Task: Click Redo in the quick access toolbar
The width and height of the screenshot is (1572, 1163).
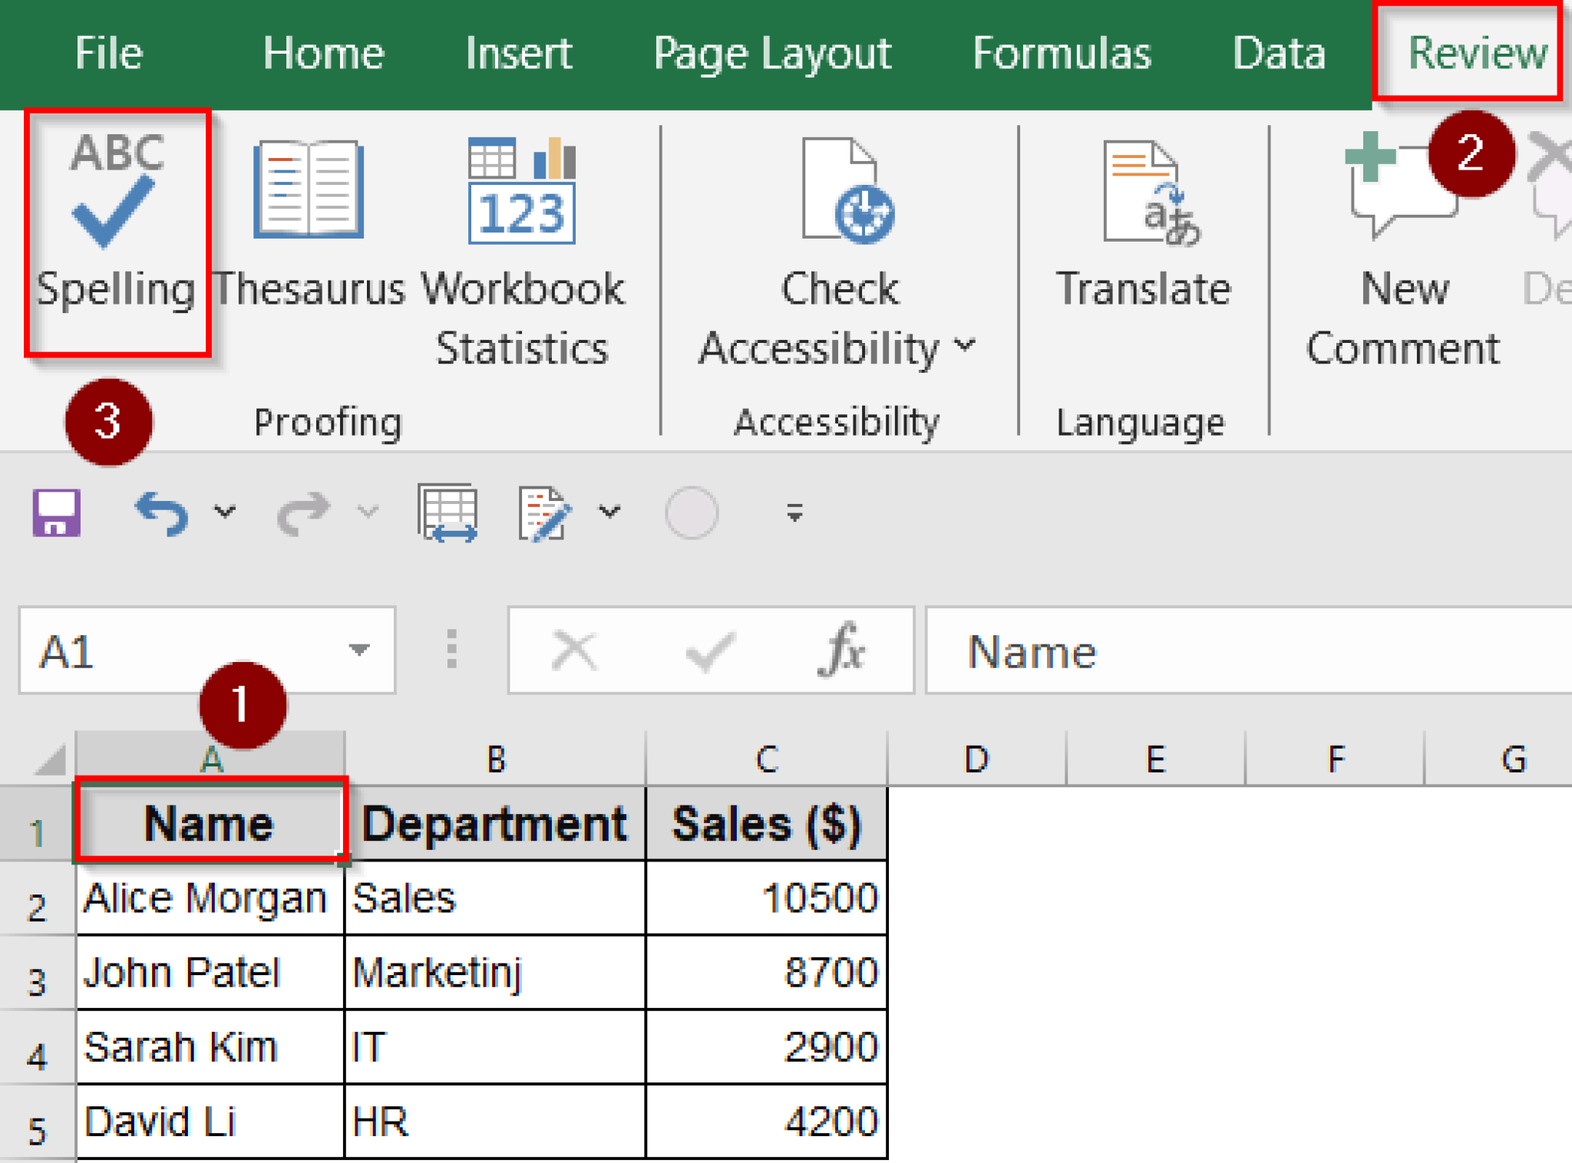Action: click(303, 512)
